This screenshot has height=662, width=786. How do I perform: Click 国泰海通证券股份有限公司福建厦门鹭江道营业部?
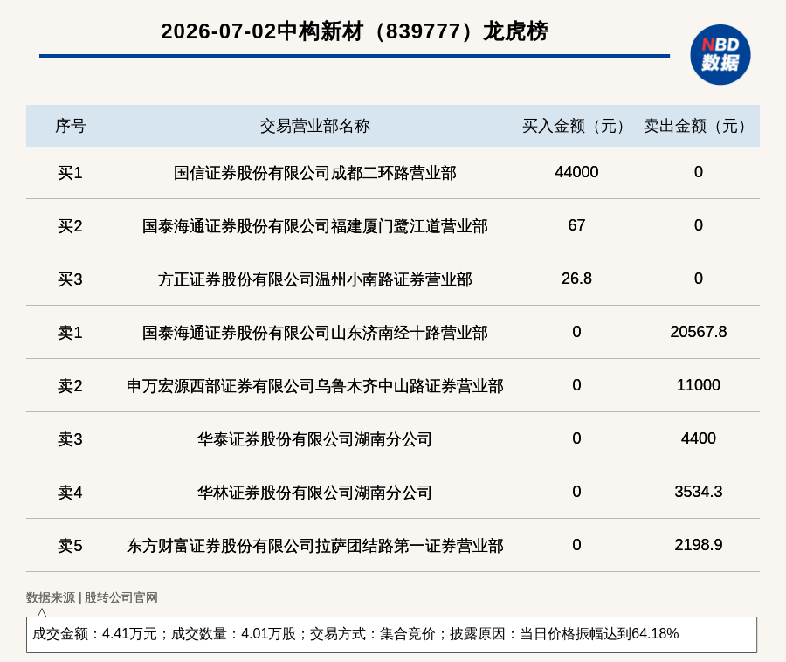point(314,226)
